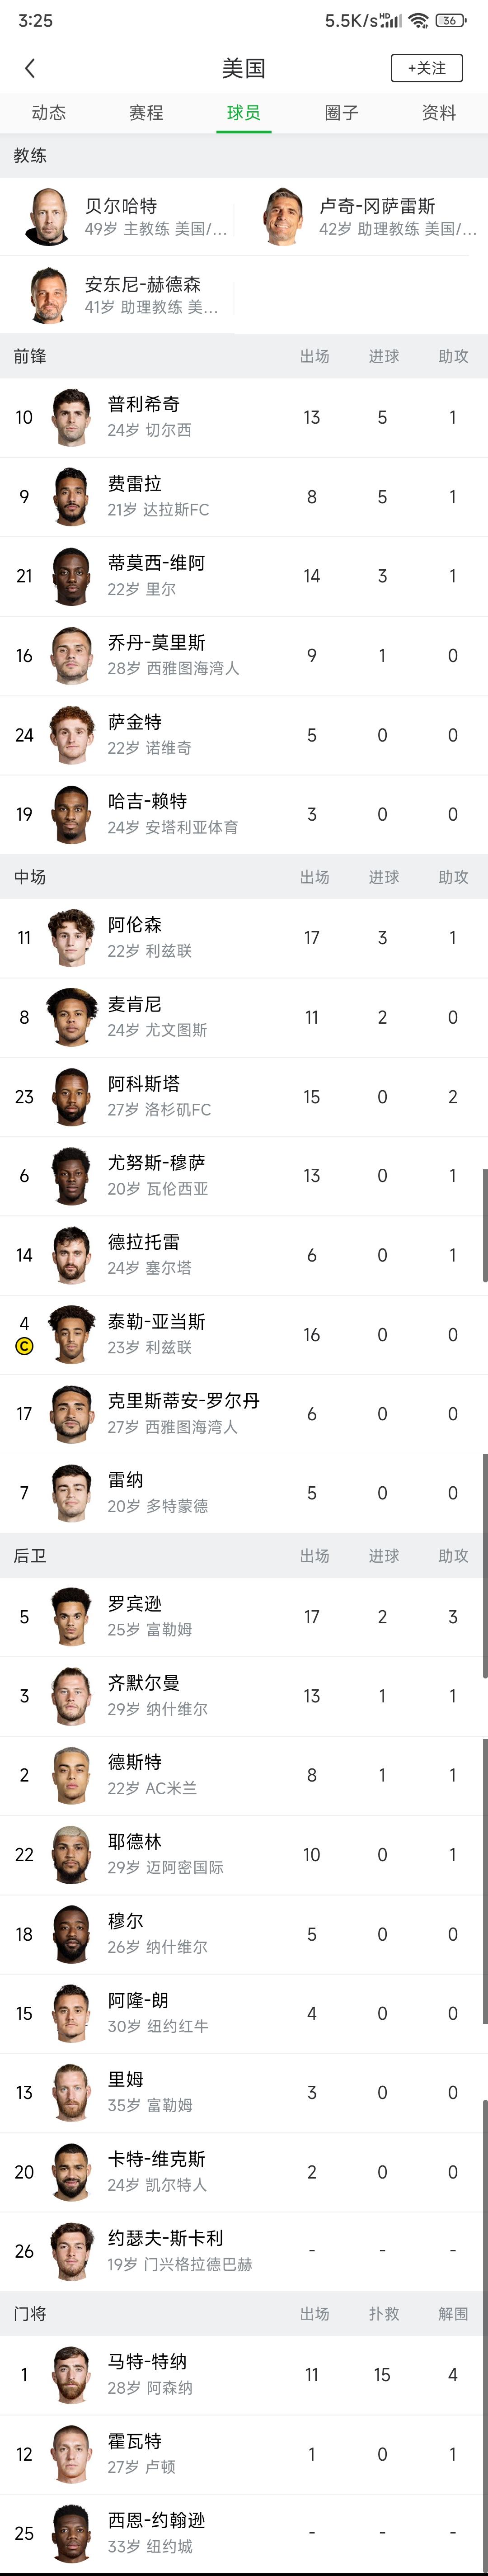
Task: Switch to the 动态 tab
Action: 49,113
